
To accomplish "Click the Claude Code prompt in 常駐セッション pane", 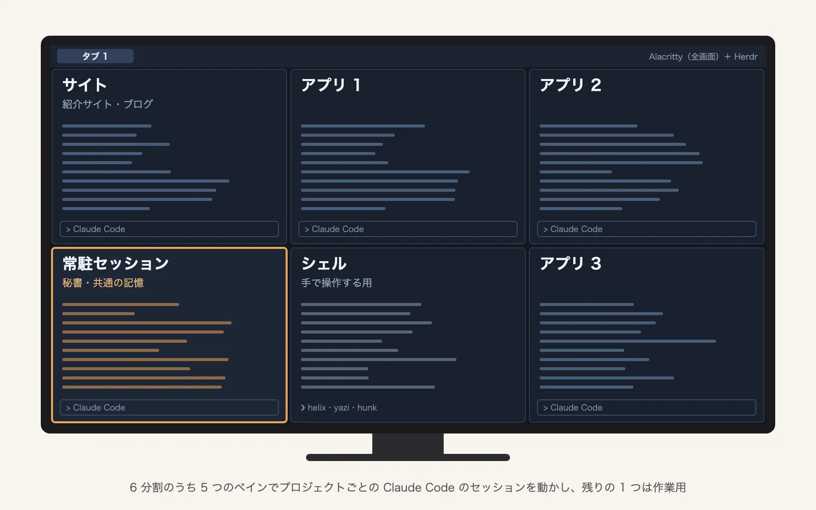I will [169, 407].
